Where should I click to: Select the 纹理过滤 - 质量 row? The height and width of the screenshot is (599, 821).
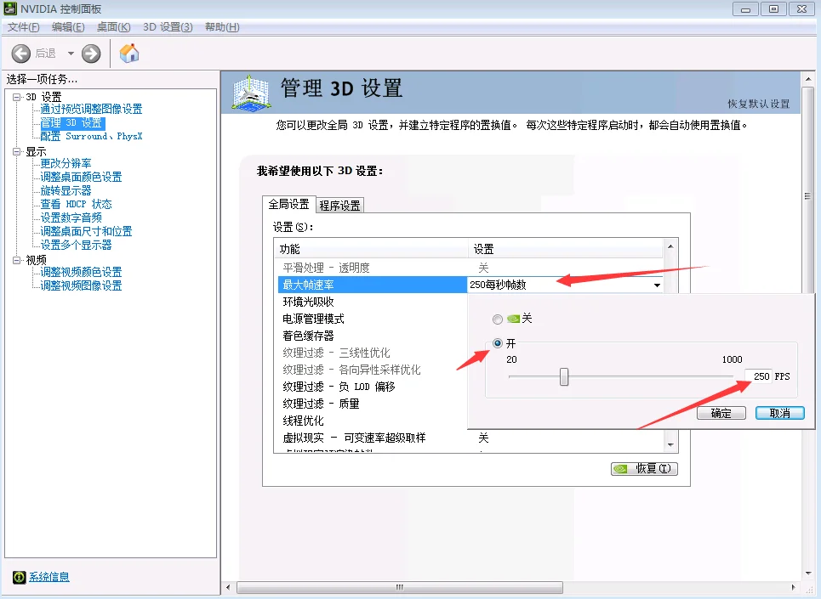pyautogui.click(x=372, y=404)
